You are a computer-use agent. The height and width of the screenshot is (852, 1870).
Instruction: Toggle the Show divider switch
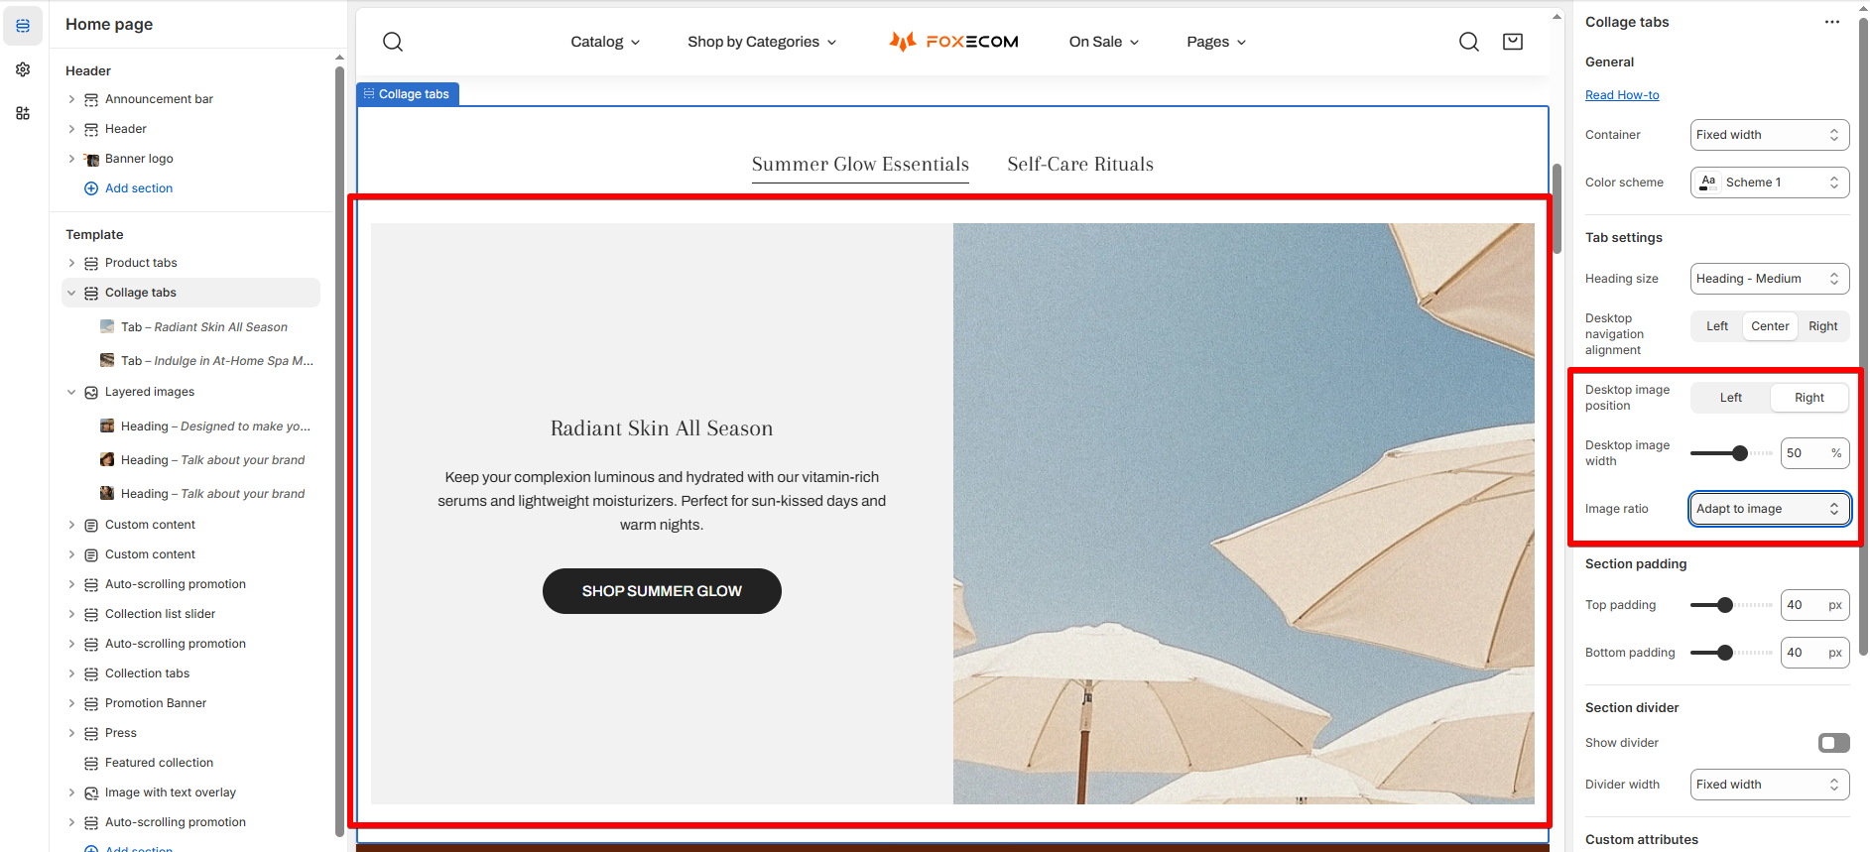point(1834,743)
